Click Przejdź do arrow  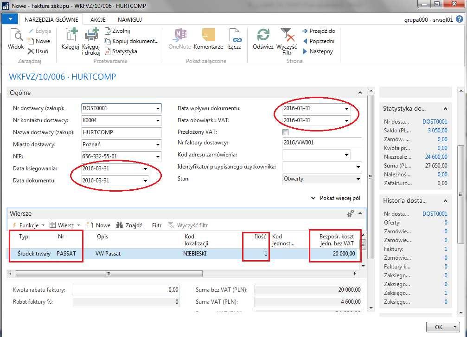[305, 31]
